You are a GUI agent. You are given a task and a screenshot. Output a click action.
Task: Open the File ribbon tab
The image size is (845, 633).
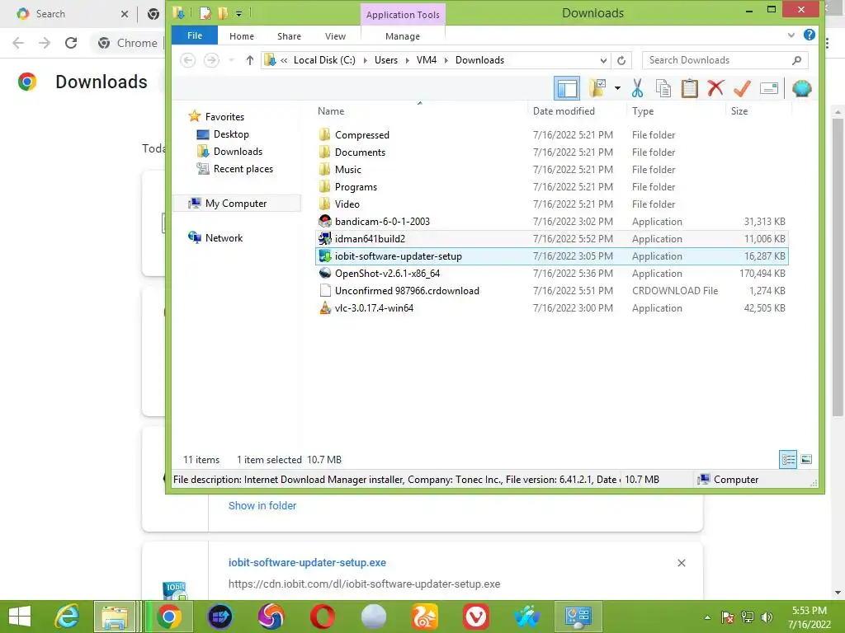coord(195,35)
